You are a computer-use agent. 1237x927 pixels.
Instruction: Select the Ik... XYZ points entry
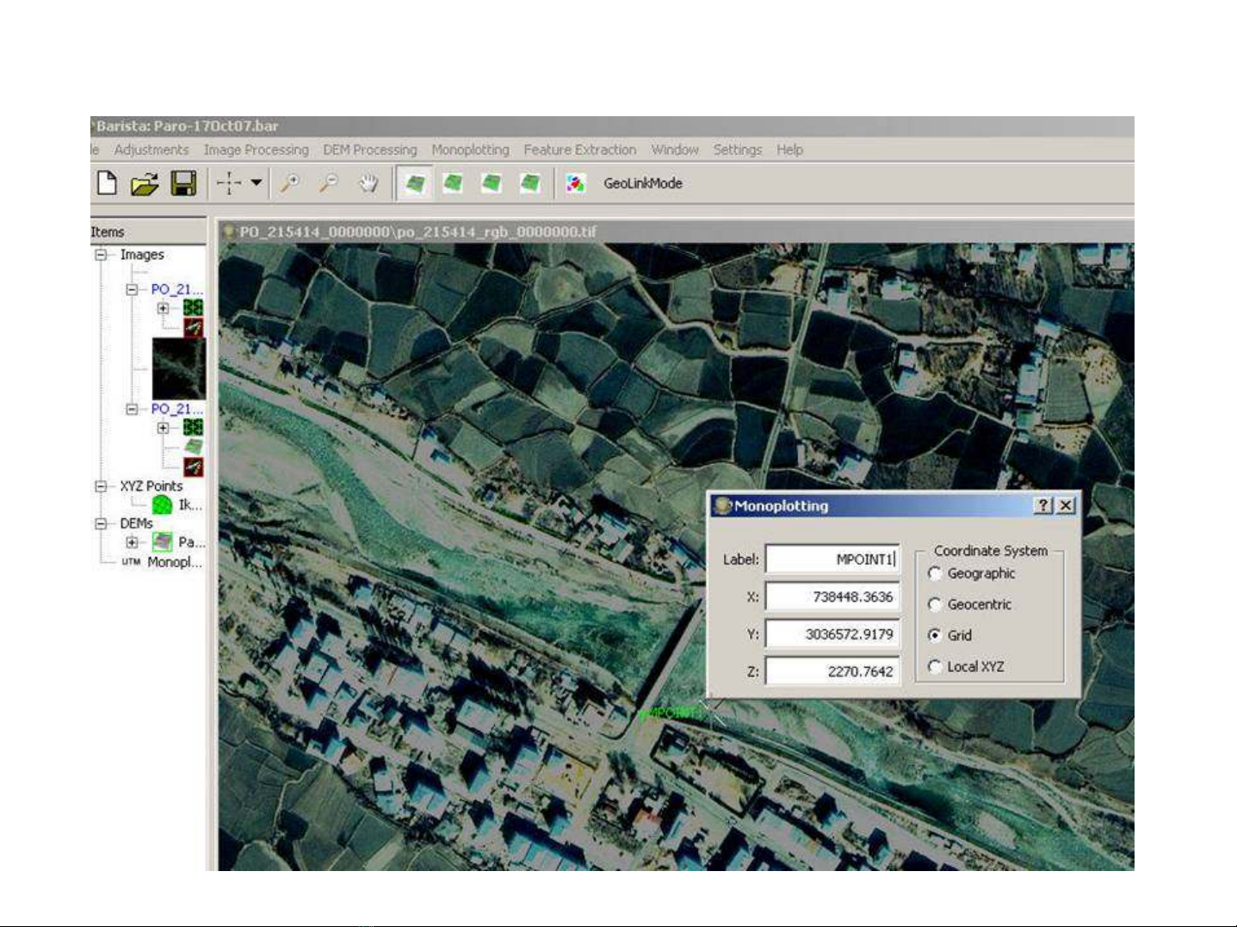pyautogui.click(x=190, y=505)
